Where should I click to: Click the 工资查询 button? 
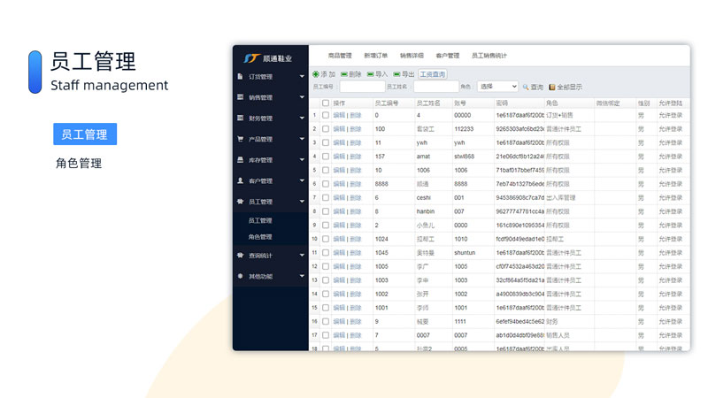tap(432, 74)
